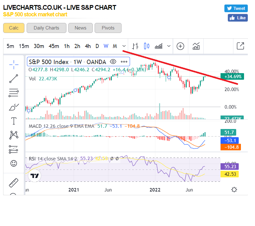
Task: Select the brush drawing tool
Action: 13,107
